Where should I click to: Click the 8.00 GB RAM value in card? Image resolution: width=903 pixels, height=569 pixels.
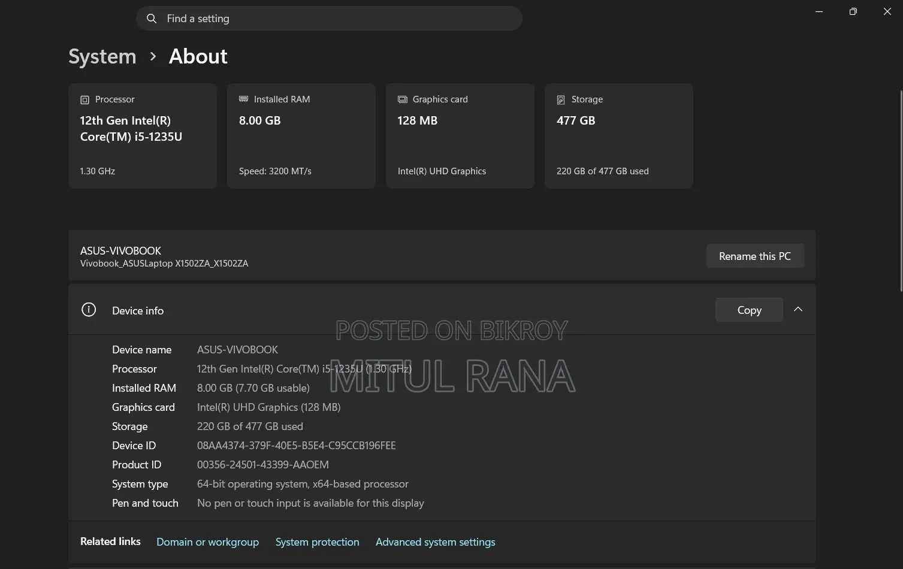(x=260, y=120)
